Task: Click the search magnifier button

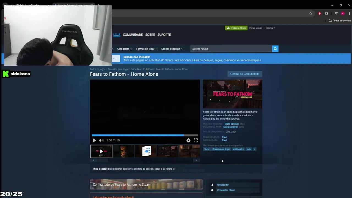Action: 275,49
